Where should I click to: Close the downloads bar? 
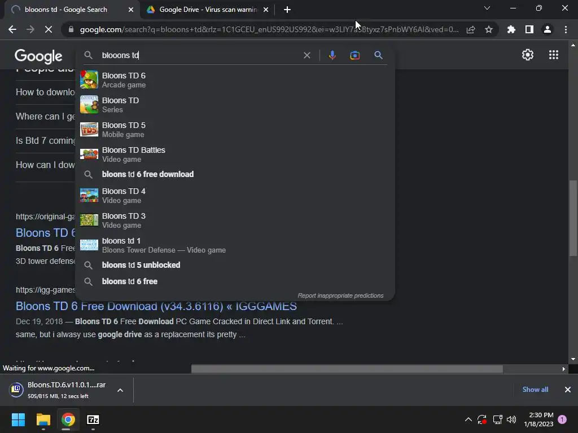coord(568,390)
